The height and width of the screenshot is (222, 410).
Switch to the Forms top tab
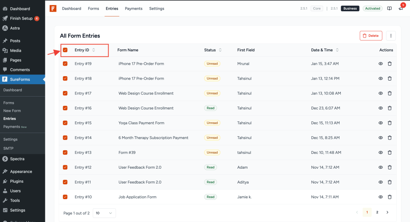click(93, 9)
